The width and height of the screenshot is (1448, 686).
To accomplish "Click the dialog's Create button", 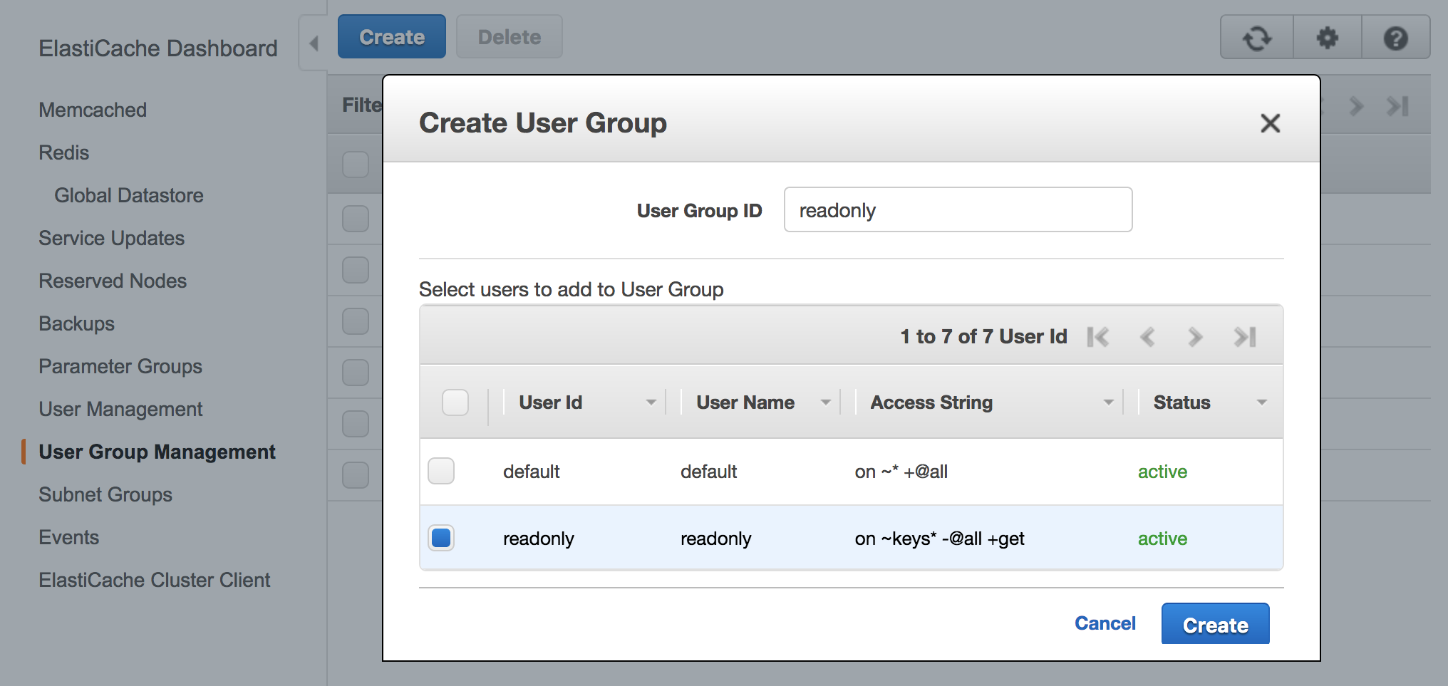I will [1215, 625].
